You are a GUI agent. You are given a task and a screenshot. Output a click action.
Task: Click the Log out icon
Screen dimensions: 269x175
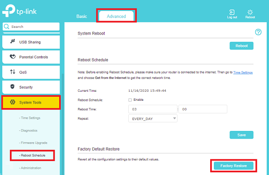(x=232, y=12)
